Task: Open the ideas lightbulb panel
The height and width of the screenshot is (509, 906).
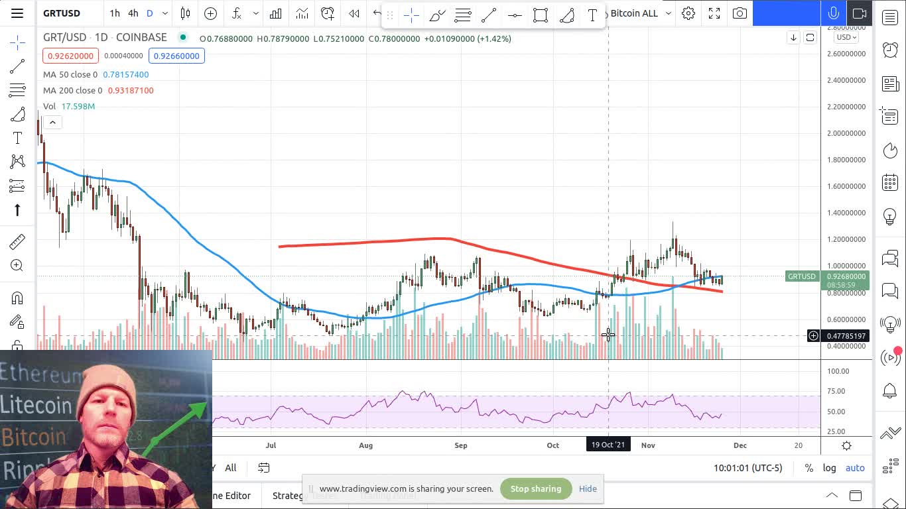Action: [890, 216]
